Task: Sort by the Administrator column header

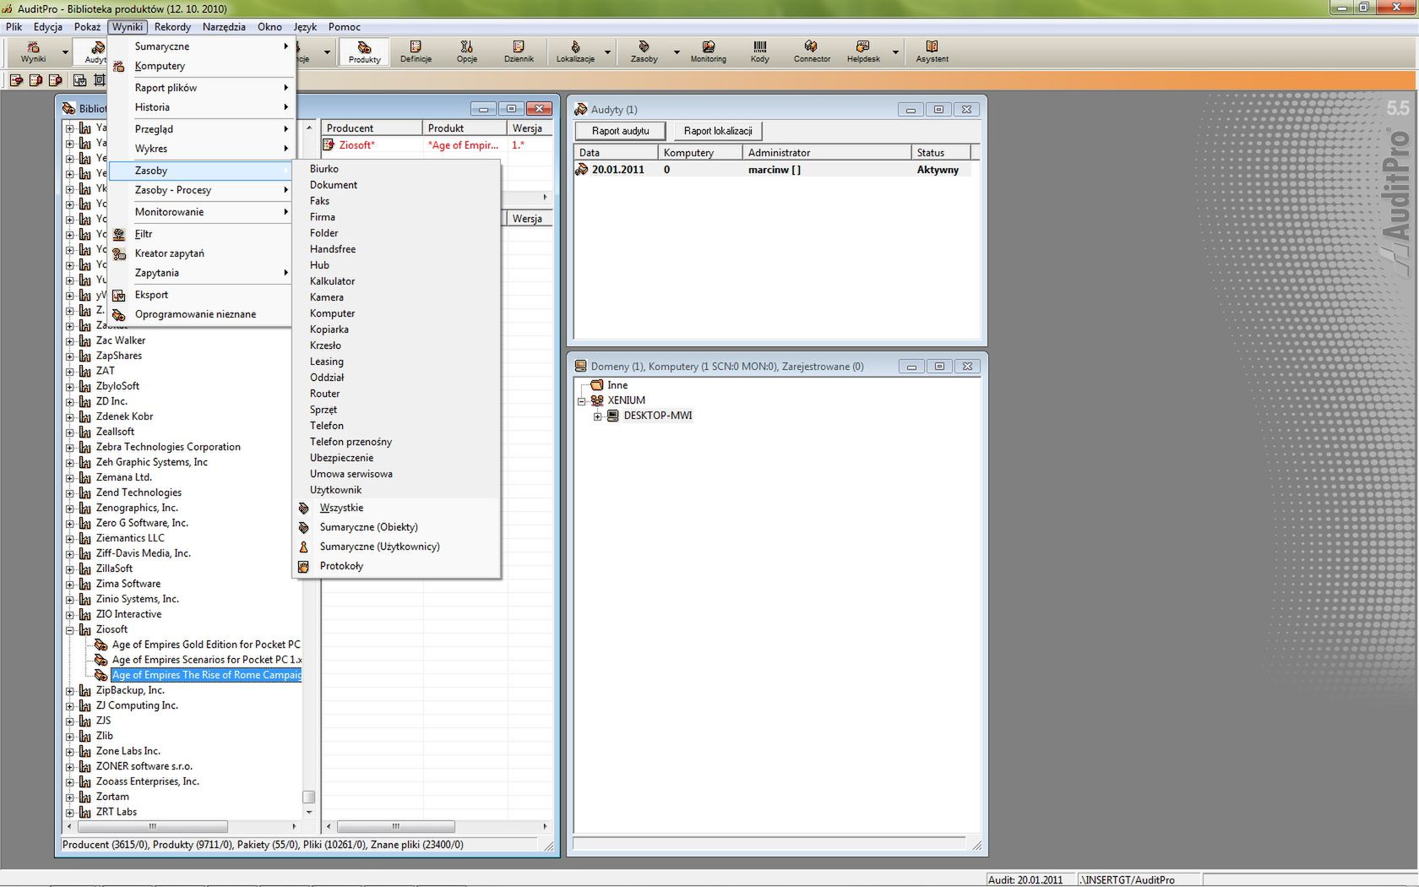Action: [827, 153]
